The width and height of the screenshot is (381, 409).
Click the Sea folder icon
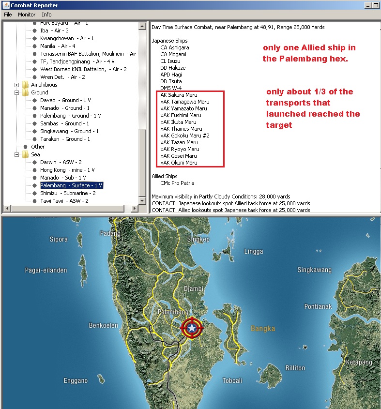[25, 154]
